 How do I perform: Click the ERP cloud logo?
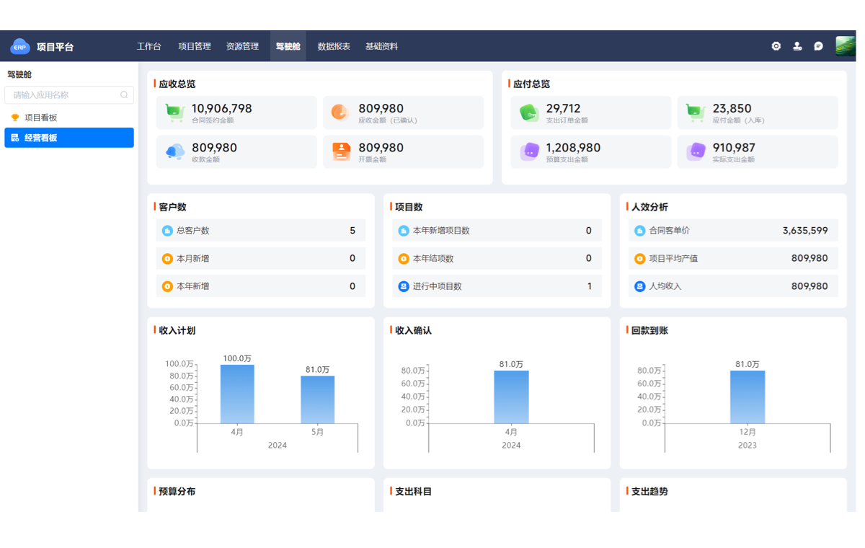(x=19, y=47)
